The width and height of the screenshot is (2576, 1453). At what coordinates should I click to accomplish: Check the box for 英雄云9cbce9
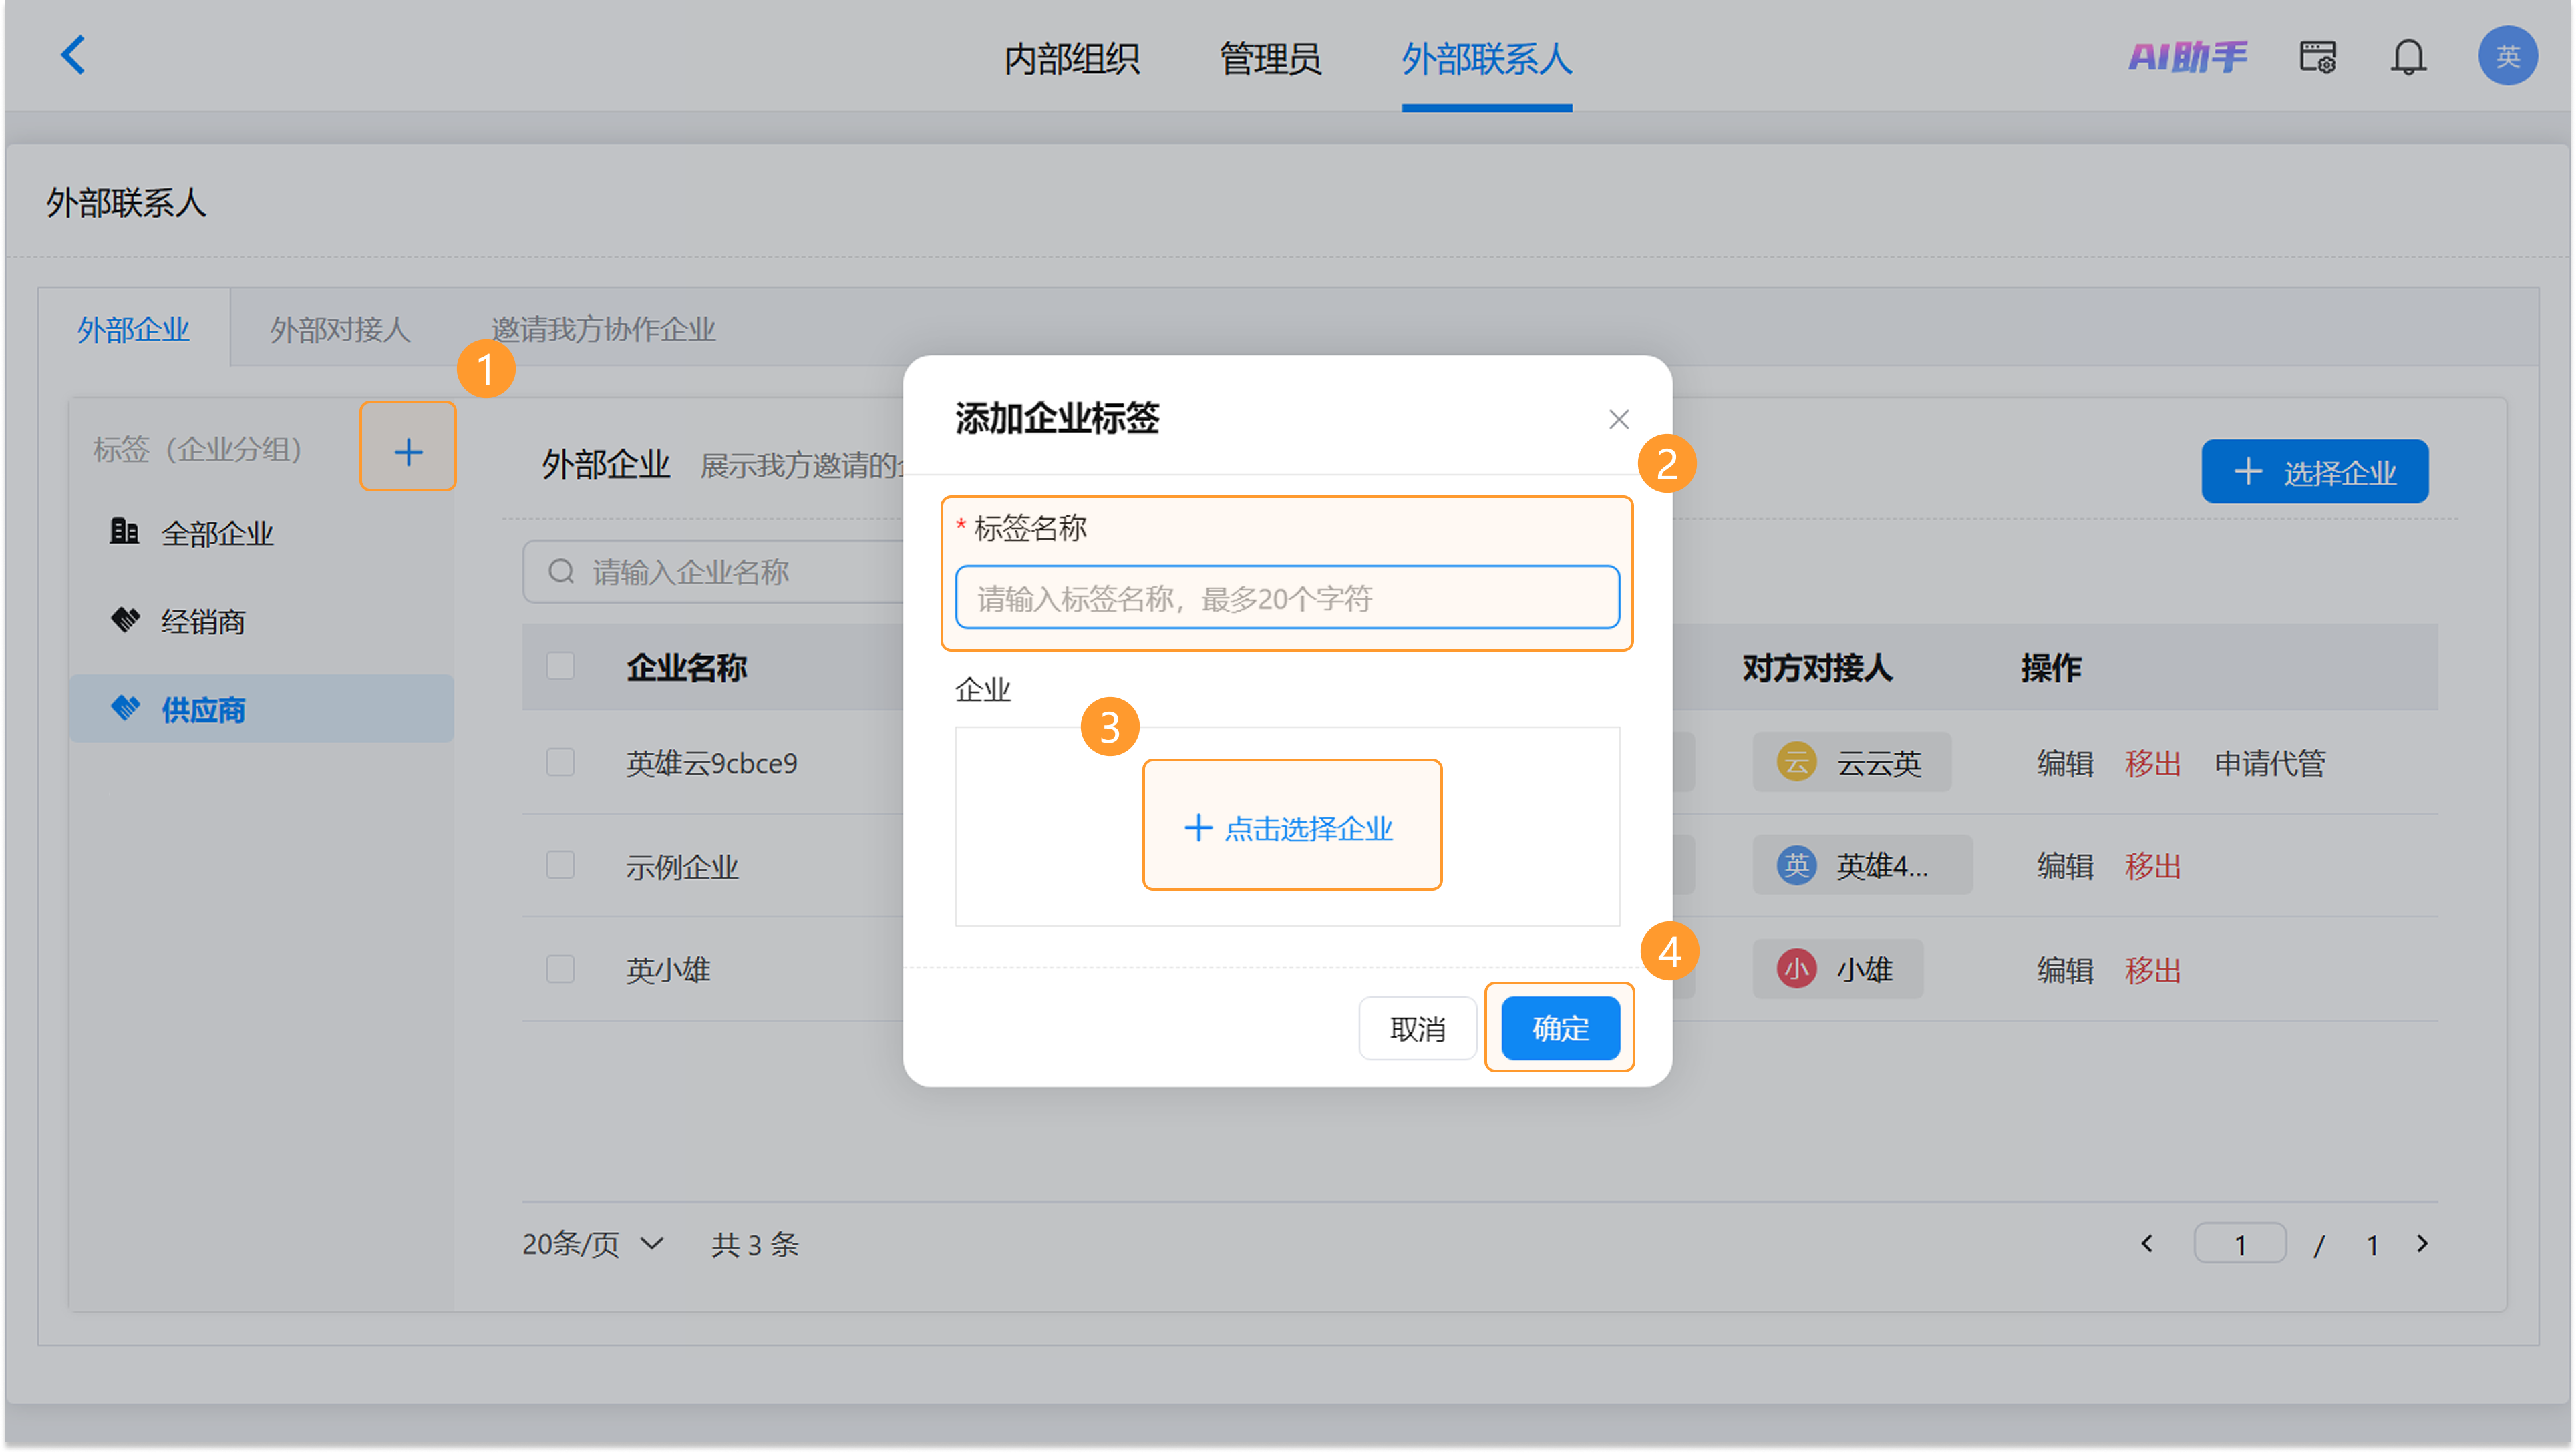point(560,763)
